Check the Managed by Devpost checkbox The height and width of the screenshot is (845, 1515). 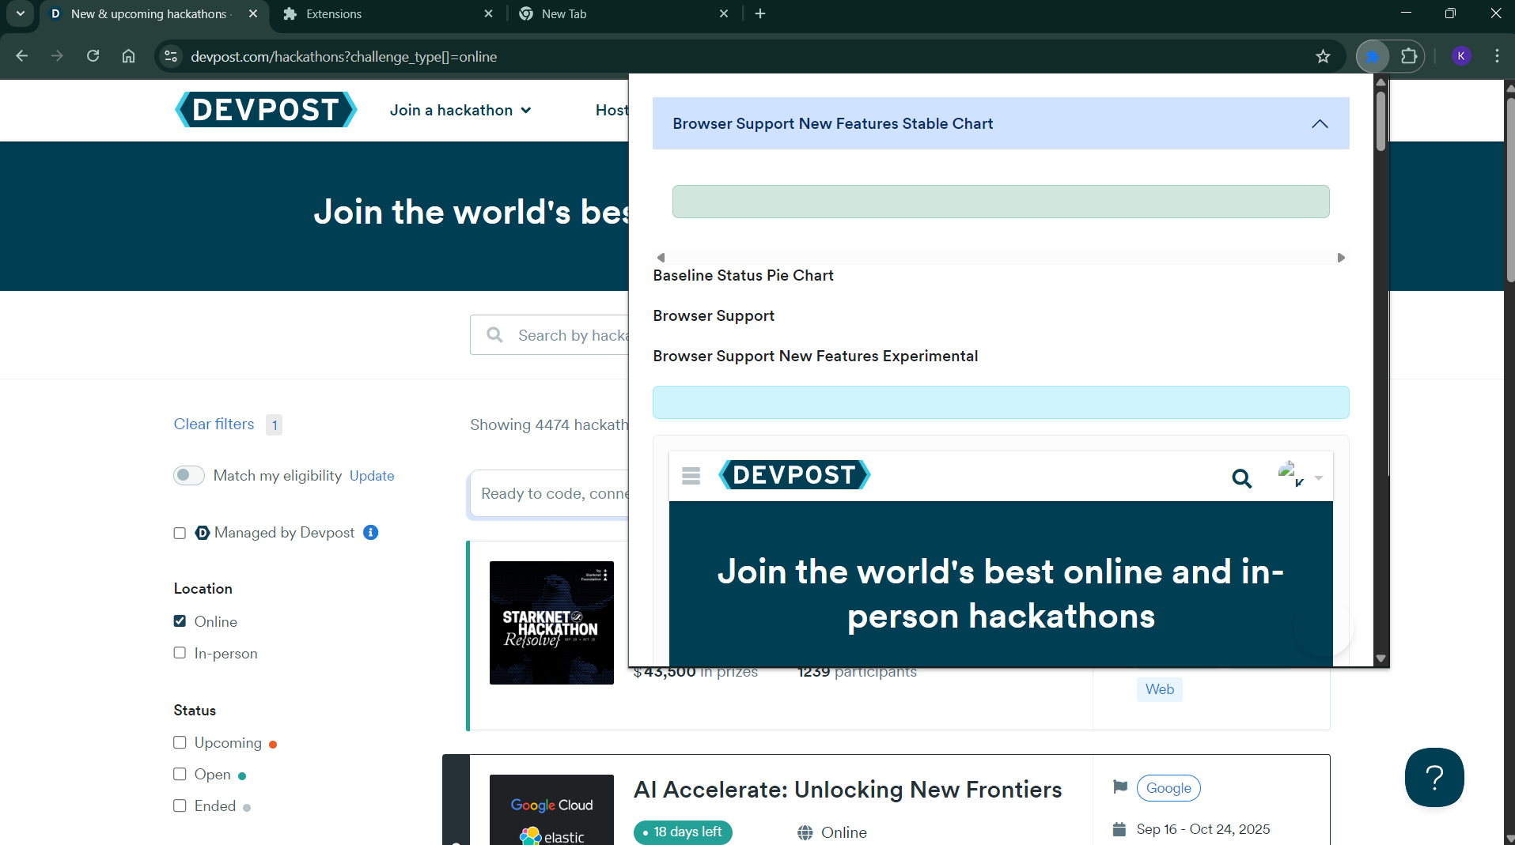coord(180,533)
